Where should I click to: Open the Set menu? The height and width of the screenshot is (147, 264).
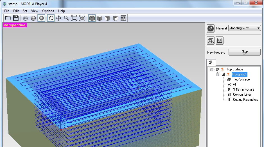coord(25,11)
